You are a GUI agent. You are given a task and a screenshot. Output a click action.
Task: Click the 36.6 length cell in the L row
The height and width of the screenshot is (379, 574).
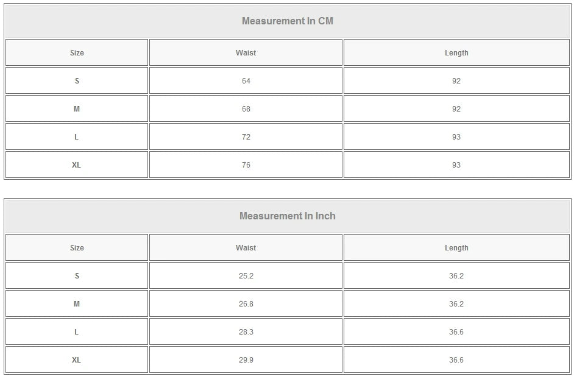point(456,332)
